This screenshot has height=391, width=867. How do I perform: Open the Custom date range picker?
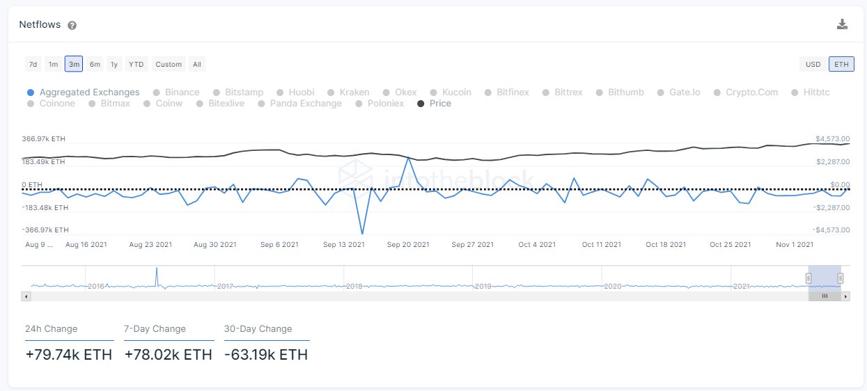tap(169, 65)
